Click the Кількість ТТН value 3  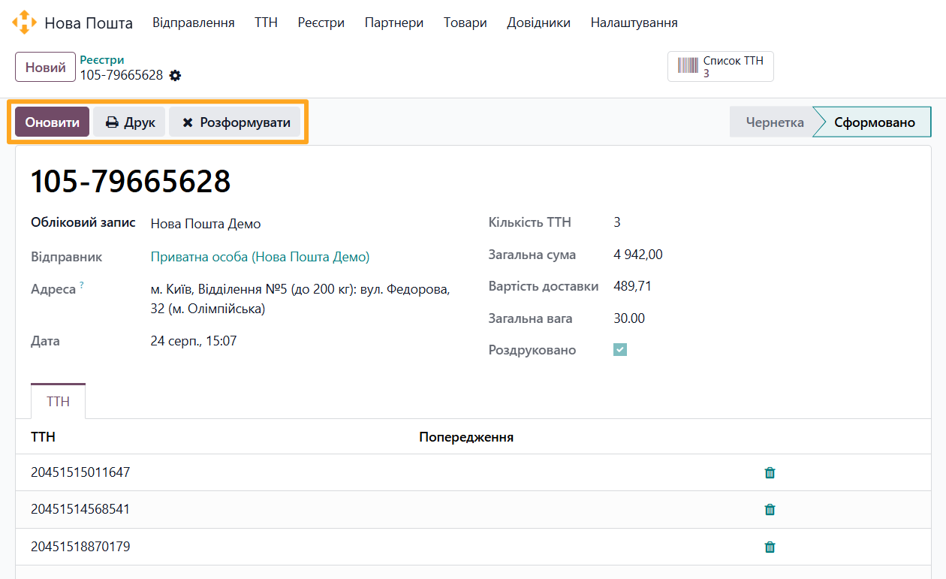[x=617, y=222]
